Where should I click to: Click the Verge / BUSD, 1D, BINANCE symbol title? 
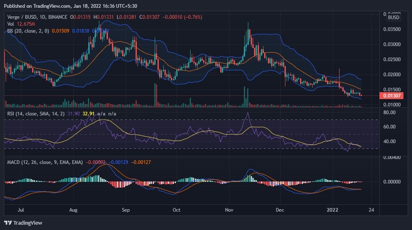click(x=37, y=17)
